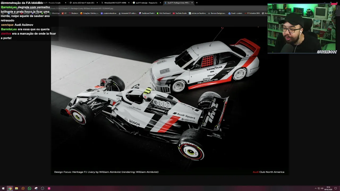Close the audi f1 redesign tab
Image resolution: width=340 pixels, height=191 pixels.
pos(160,3)
